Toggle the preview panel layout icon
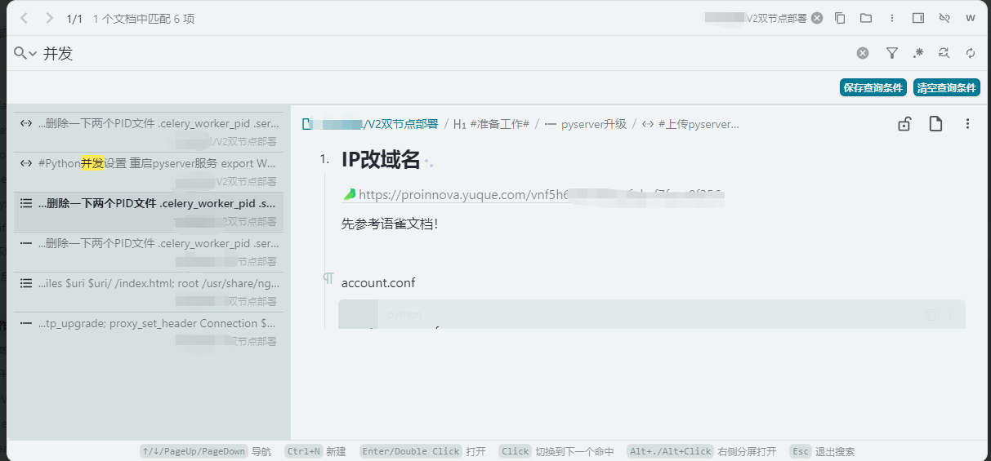The width and height of the screenshot is (991, 461). [x=918, y=18]
